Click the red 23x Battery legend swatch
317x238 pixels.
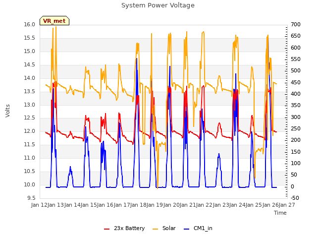pos(107,229)
